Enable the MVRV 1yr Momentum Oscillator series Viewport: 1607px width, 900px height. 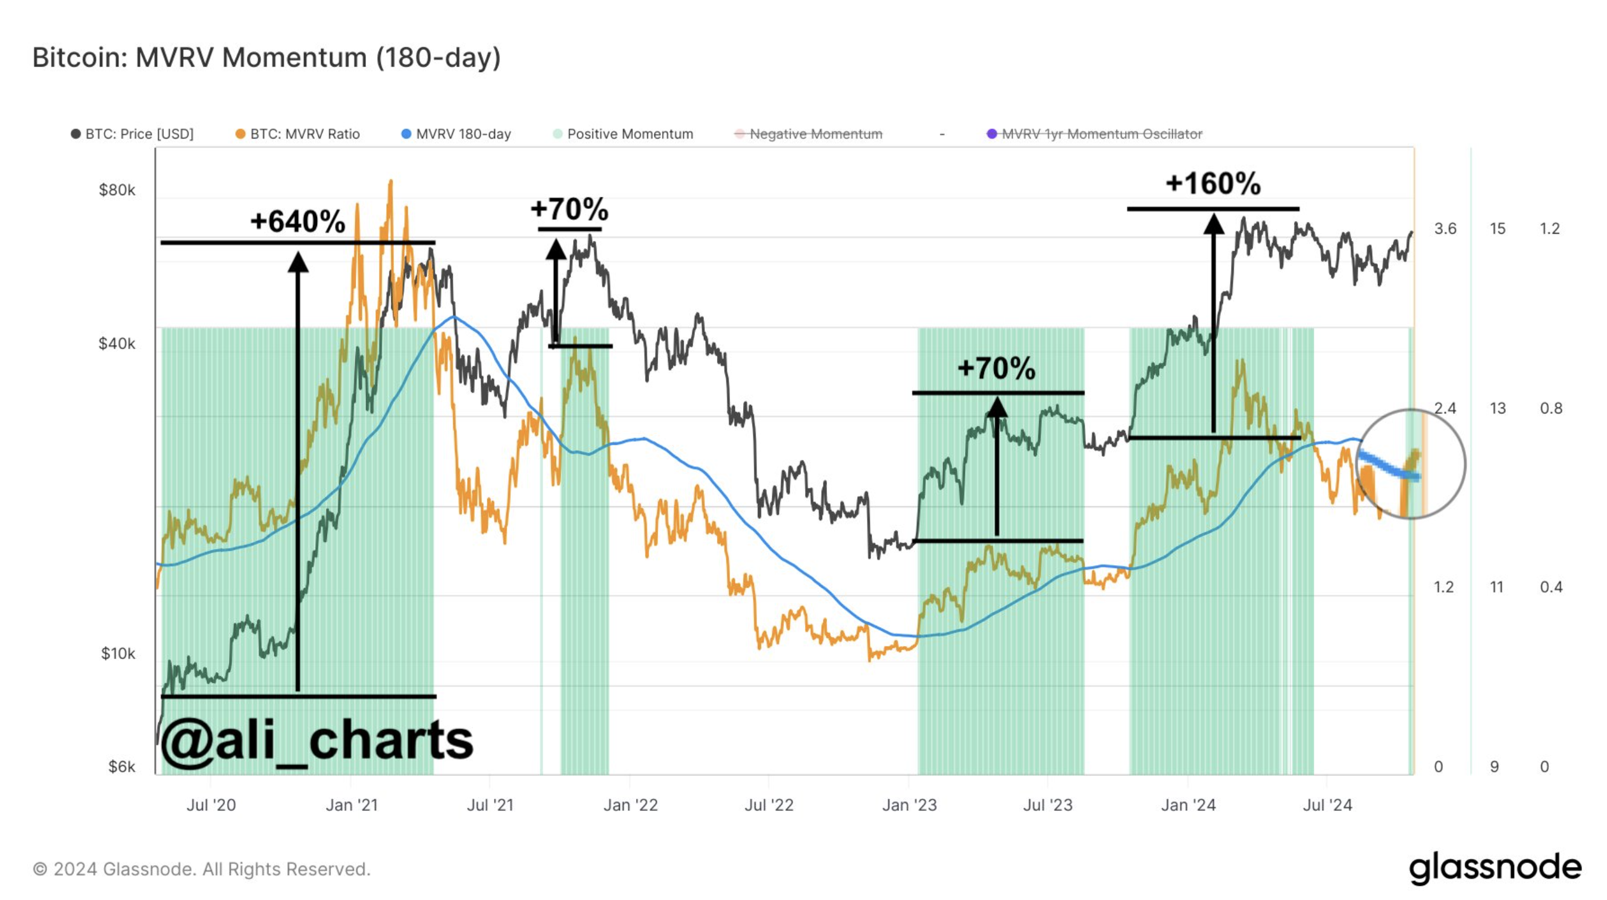[x=1101, y=134]
